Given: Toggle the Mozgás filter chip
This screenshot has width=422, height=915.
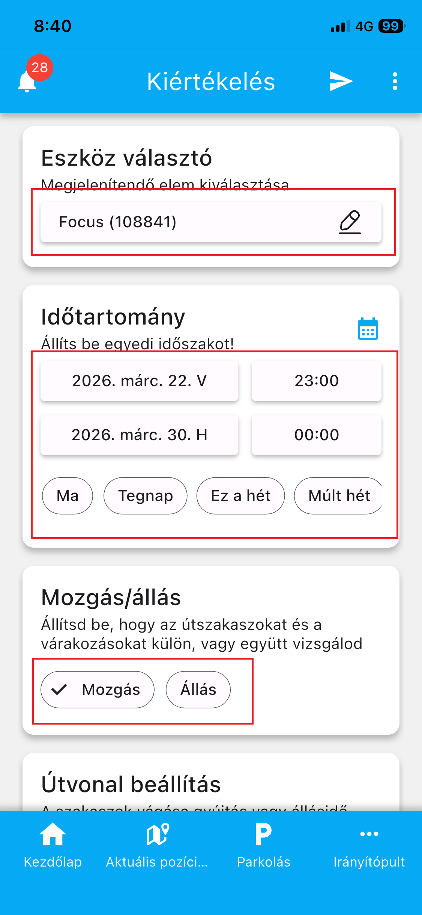Looking at the screenshot, I should coord(98,690).
